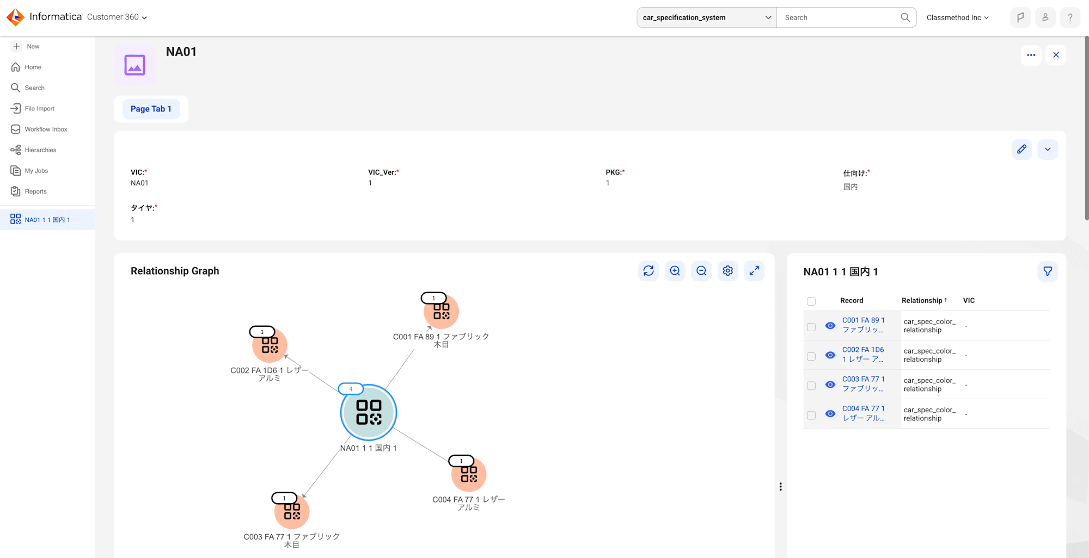Zoom out on the Relationship Graph
This screenshot has height=558, width=1089.
701,271
